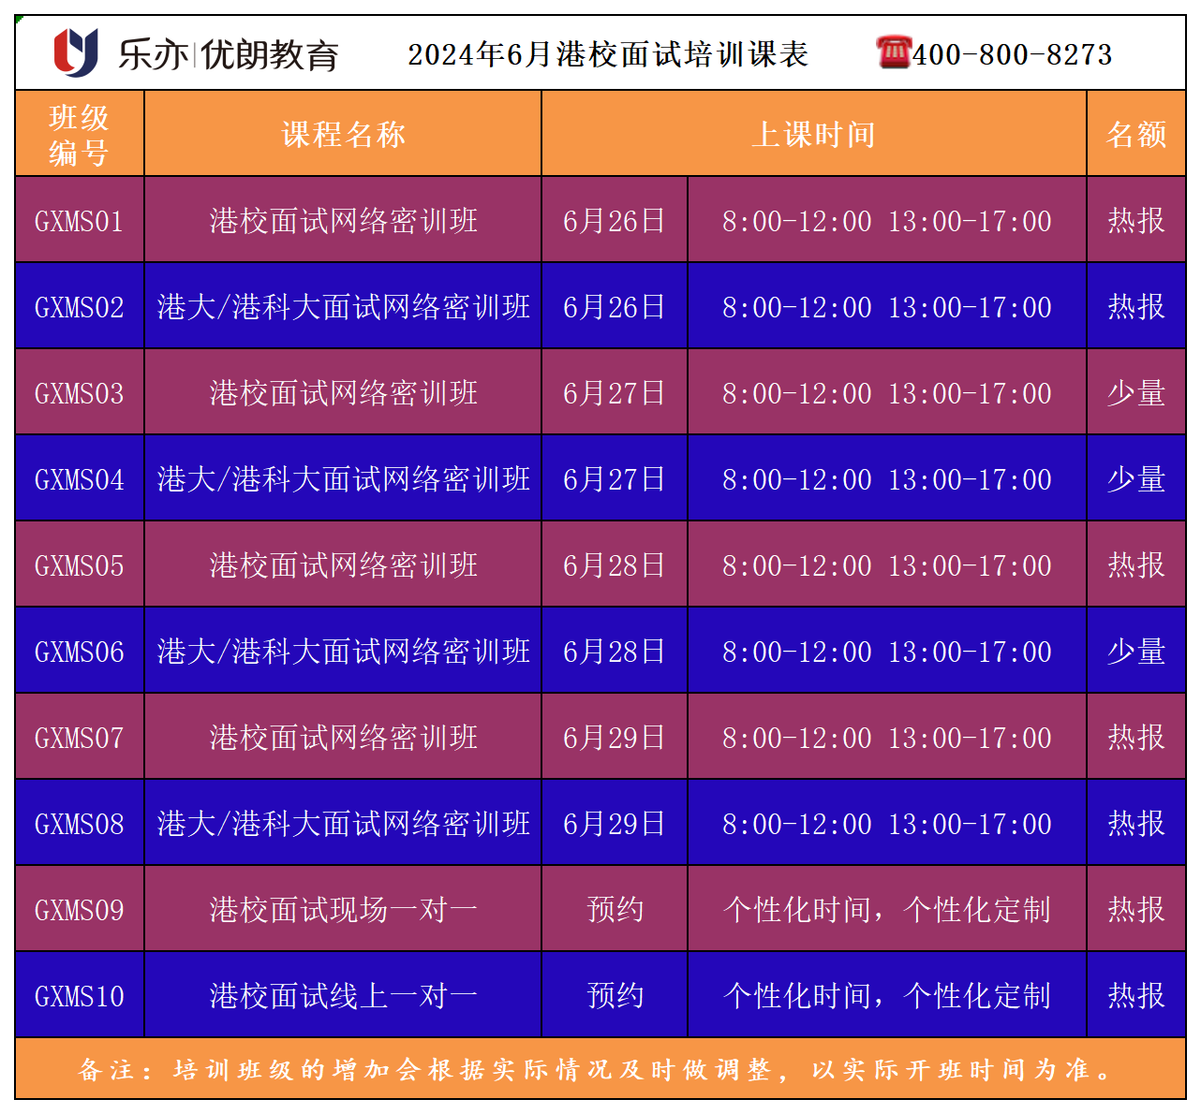
Task: Click the 少量 quota cell for GXMS04
Action: (1135, 479)
